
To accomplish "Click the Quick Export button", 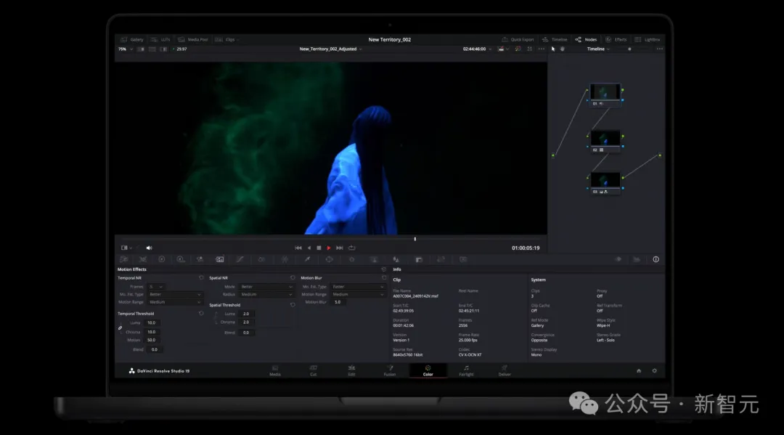I will [x=518, y=39].
